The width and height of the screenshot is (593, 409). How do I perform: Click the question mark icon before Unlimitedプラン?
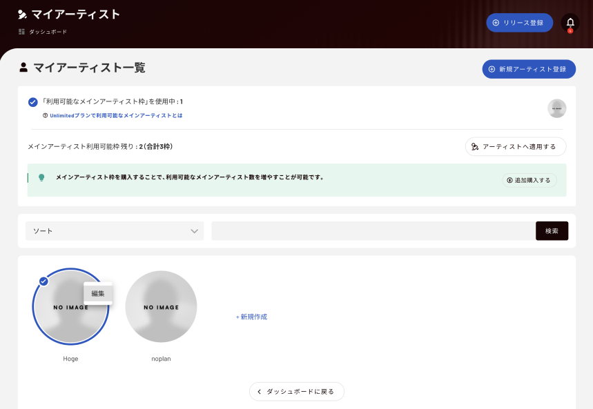pos(45,116)
